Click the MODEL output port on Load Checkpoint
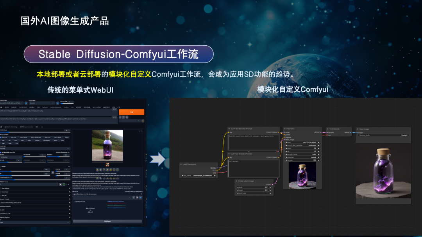The height and width of the screenshot is (237, 422). (217, 168)
